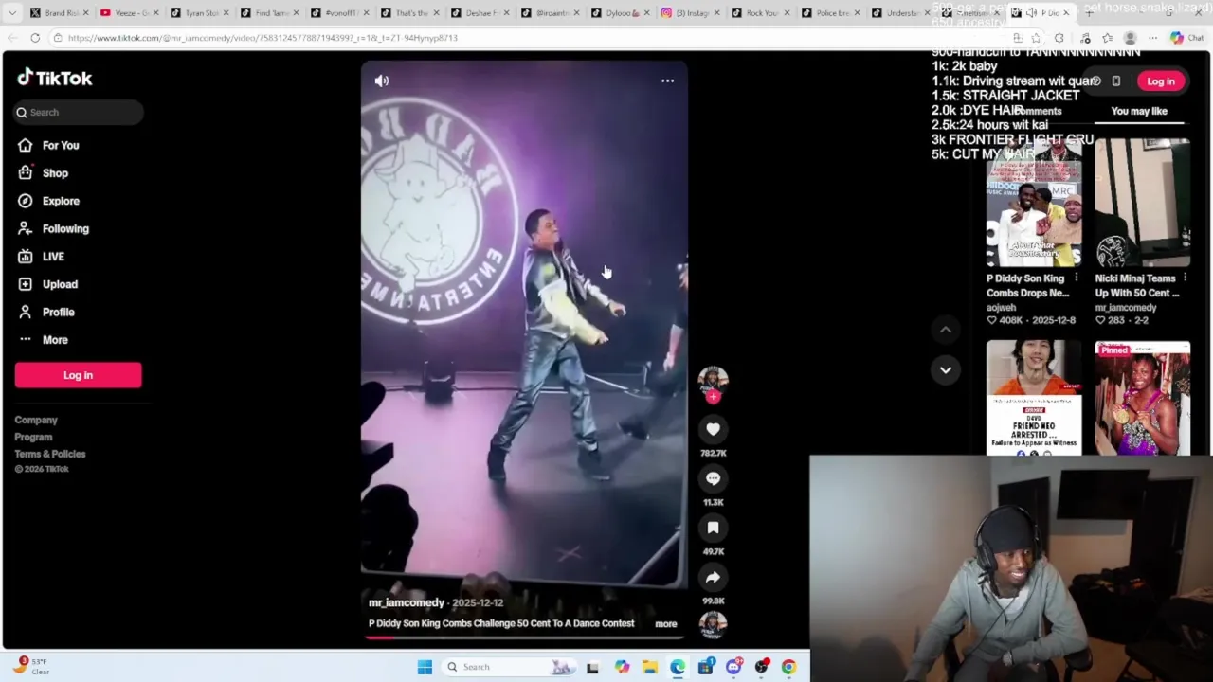Open 'P Diddy Son King Combs Drops' thumbnail
The width and height of the screenshot is (1213, 682).
point(1033,202)
